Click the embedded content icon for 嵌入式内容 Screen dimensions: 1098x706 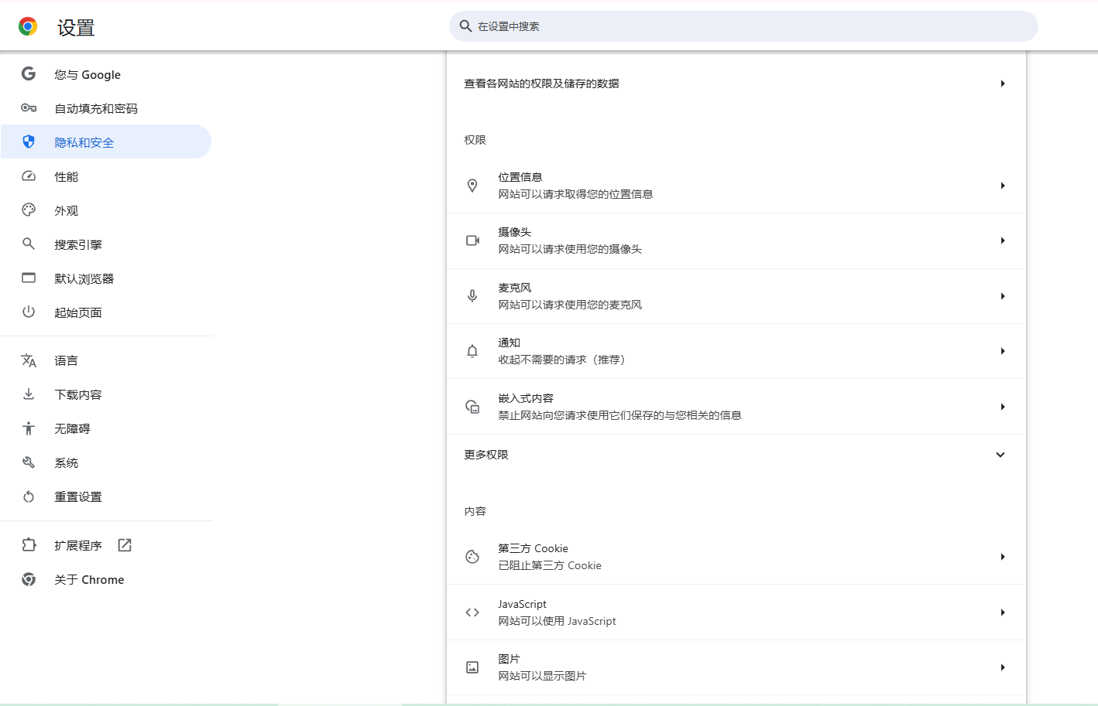coord(472,407)
